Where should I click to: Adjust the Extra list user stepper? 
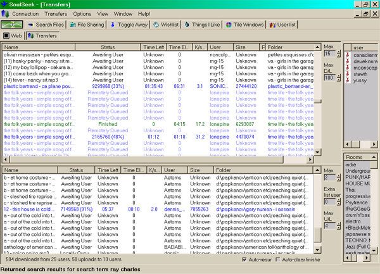click(x=339, y=202)
